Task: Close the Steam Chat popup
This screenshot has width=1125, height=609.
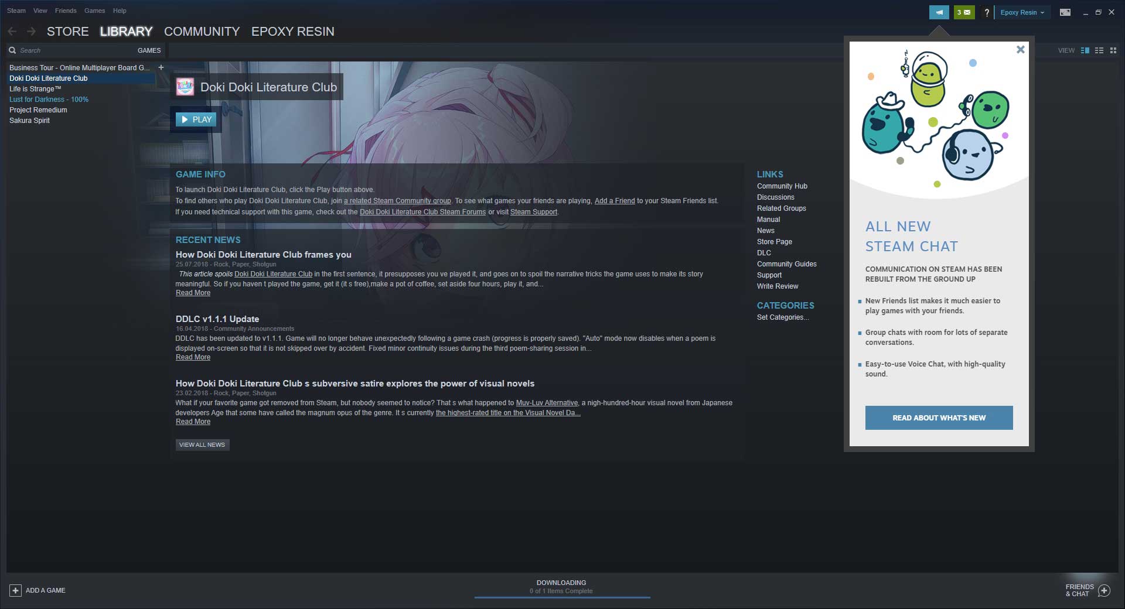Action: click(x=1021, y=50)
